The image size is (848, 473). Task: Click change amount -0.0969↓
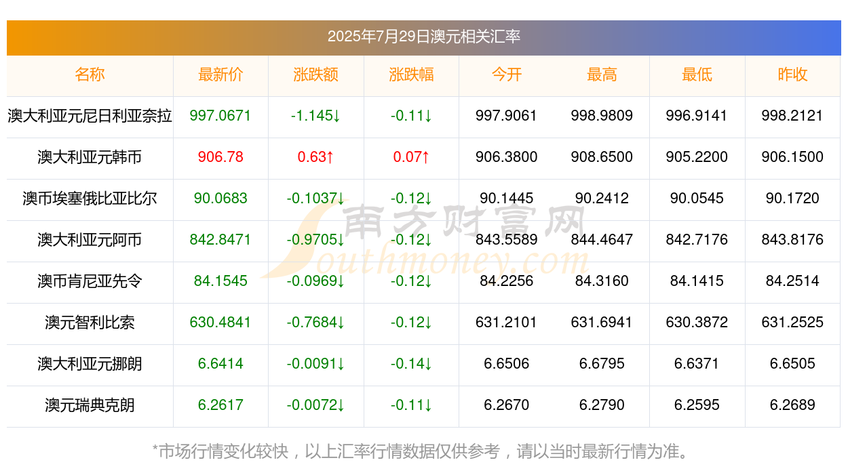coord(316,281)
